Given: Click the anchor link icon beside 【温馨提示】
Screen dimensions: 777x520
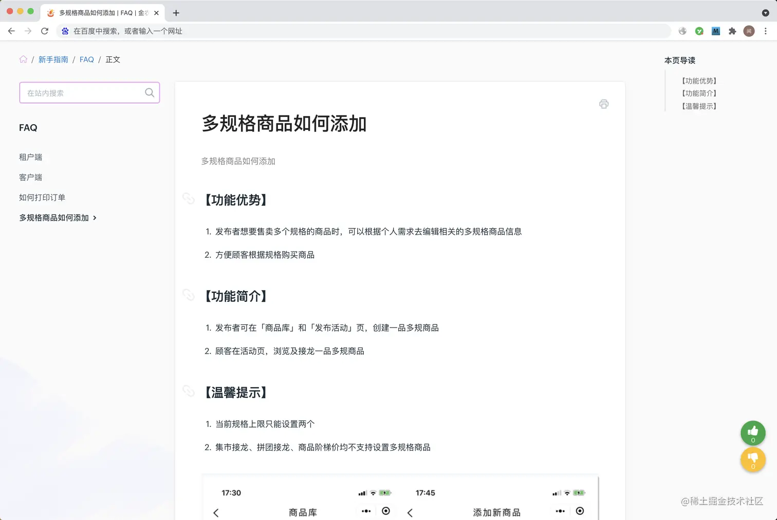Looking at the screenshot, I should (x=189, y=391).
